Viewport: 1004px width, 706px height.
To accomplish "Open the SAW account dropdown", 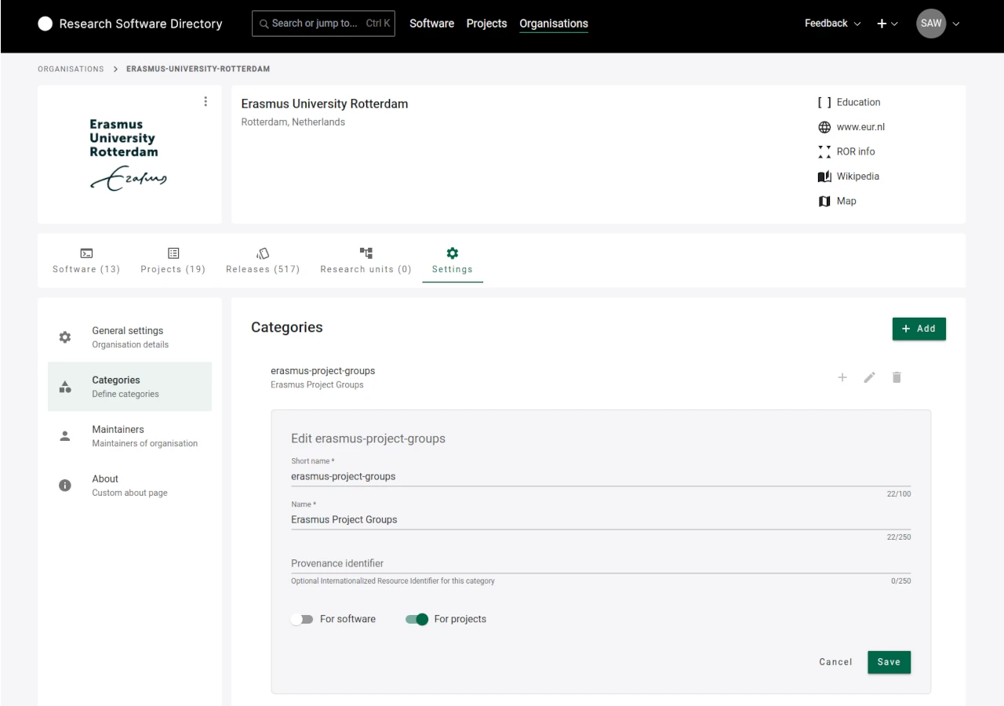I will tap(938, 23).
